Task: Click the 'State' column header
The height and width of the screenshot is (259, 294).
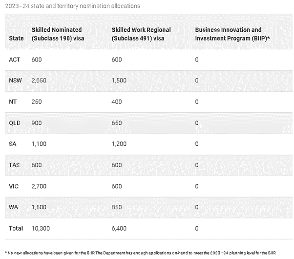Action: (16, 38)
